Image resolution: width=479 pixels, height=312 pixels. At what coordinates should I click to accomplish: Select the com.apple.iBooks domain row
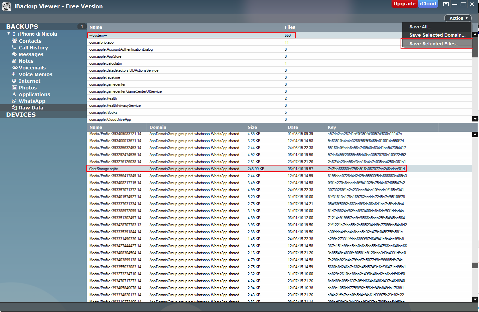(x=280, y=112)
